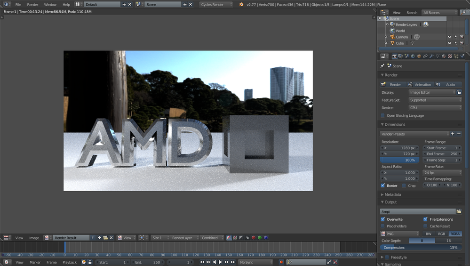Open the Render Layers properties tab
The height and width of the screenshot is (266, 470).
click(x=400, y=56)
